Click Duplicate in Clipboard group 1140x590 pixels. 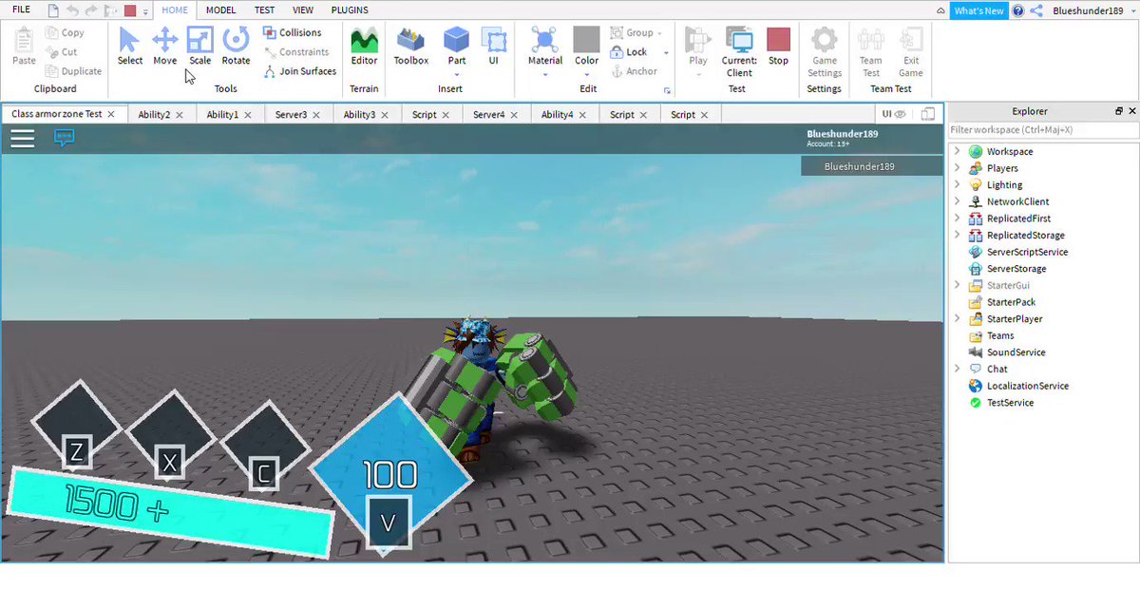(x=73, y=71)
